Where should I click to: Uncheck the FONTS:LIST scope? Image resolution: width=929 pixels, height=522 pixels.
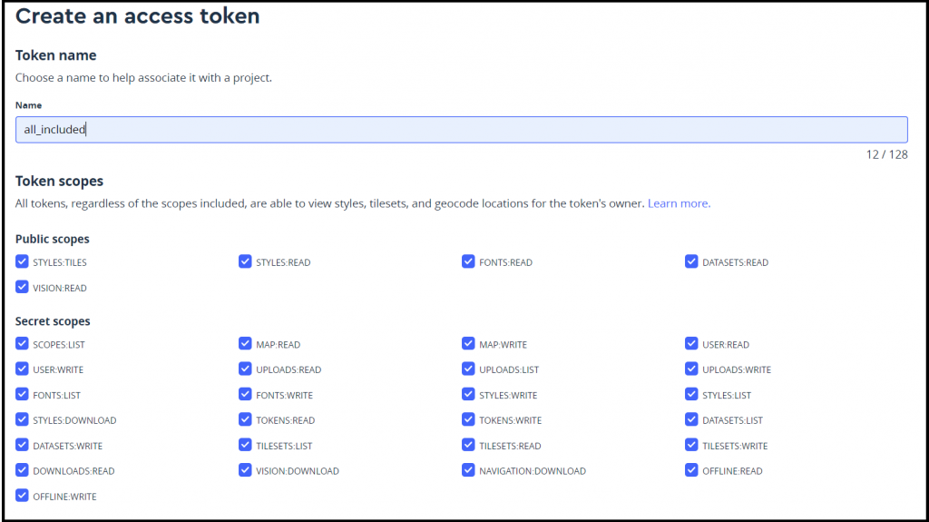[22, 395]
